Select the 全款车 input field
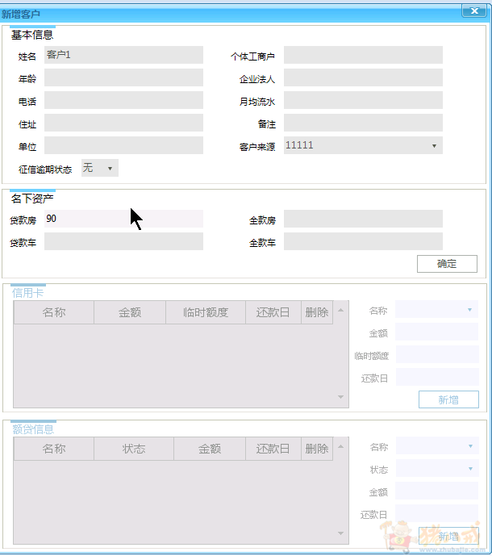Image resolution: width=492 pixels, height=556 pixels. point(363,241)
